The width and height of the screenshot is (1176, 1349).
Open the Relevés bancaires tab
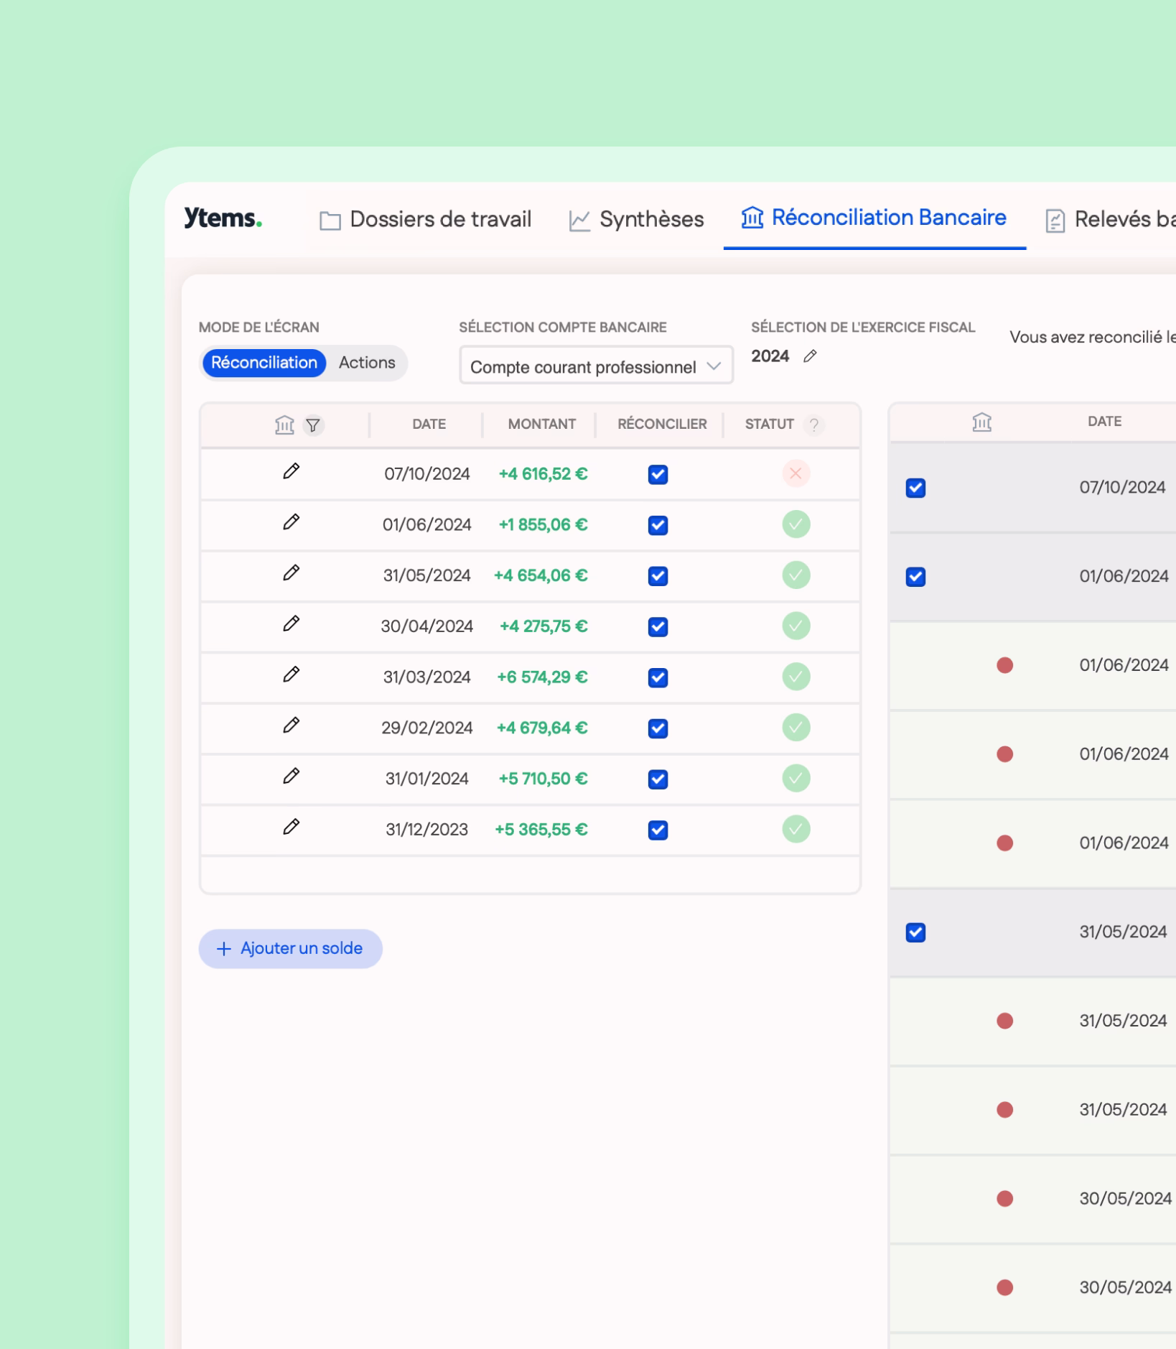(x=1110, y=220)
